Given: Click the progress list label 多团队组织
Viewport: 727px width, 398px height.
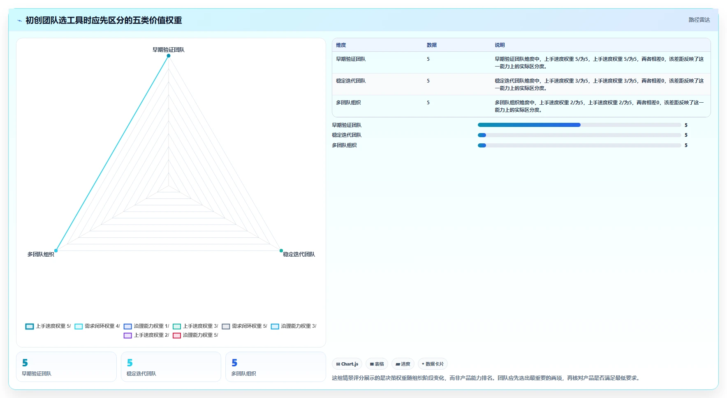Looking at the screenshot, I should click(x=344, y=145).
